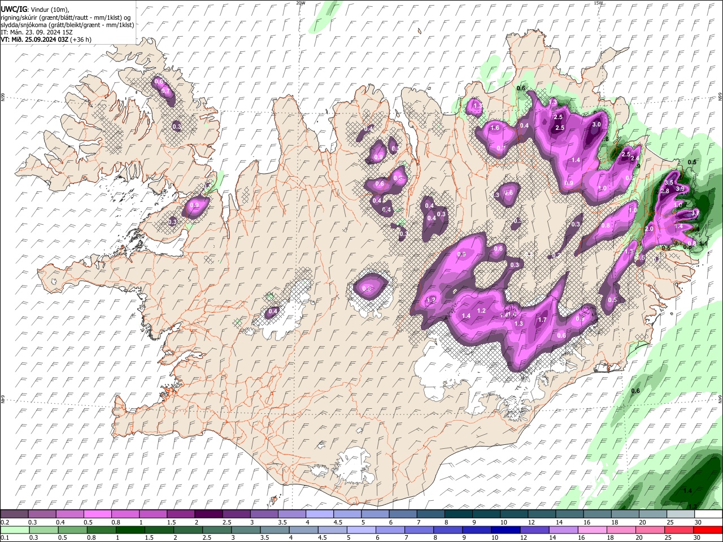The image size is (723, 542).
Task: Select the '3.5' value on east coast
Action: coord(669,183)
